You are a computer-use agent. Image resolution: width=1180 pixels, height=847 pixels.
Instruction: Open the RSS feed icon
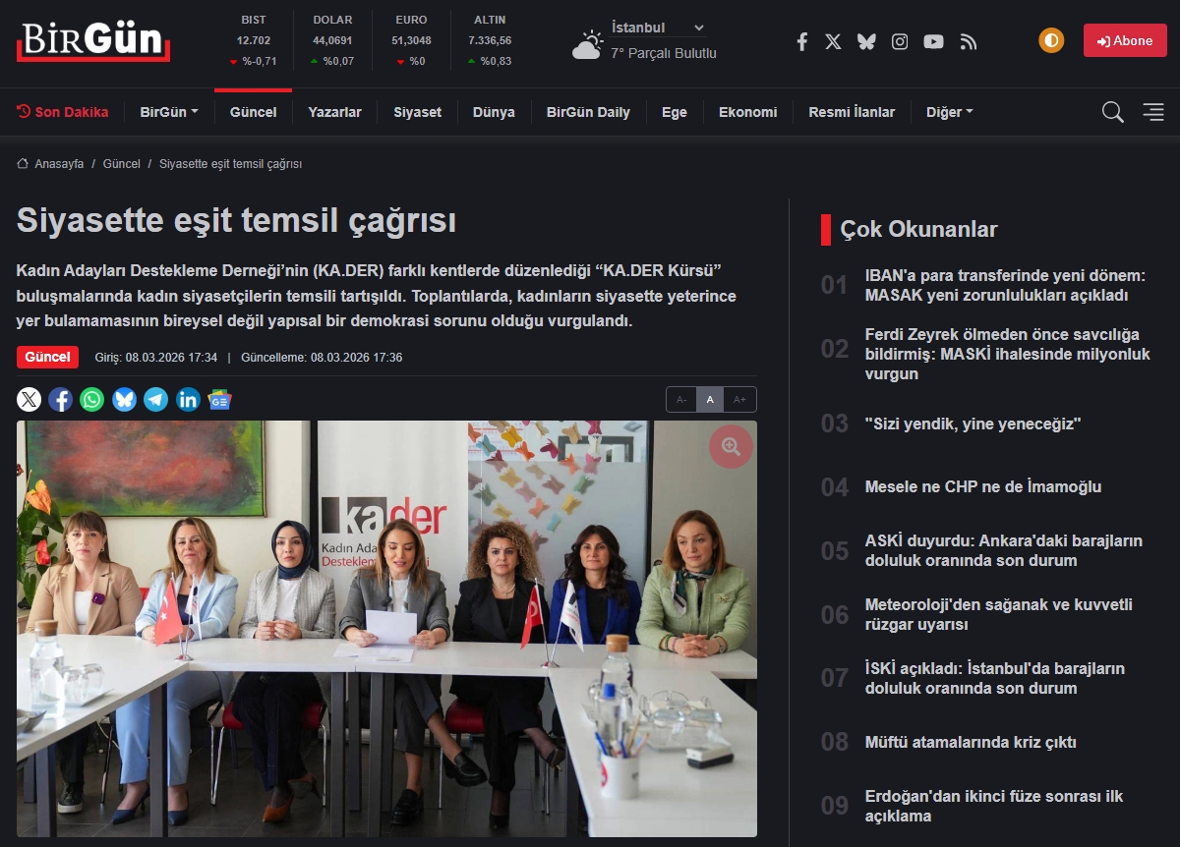tap(969, 41)
